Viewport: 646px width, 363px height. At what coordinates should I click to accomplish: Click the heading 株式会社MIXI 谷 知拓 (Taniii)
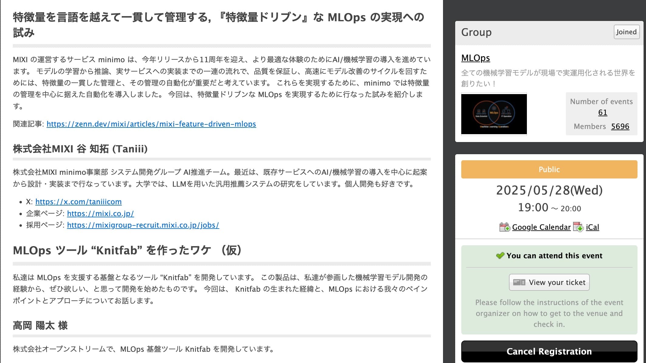[80, 149]
